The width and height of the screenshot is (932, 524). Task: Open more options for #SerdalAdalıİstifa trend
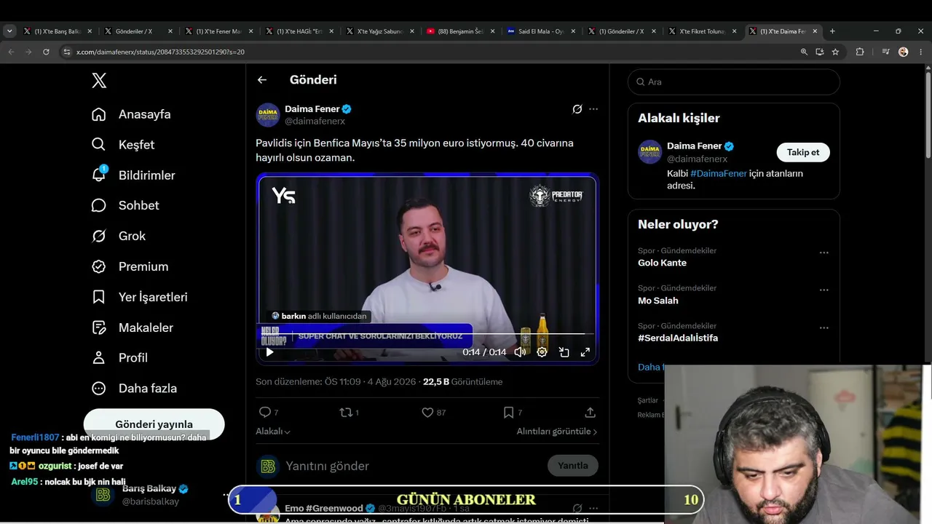point(824,328)
